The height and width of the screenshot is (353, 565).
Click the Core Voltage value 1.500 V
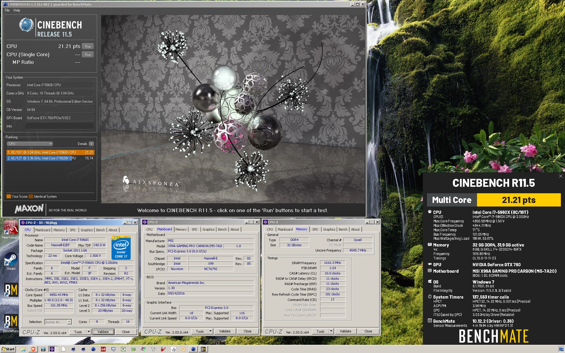pyautogui.click(x=95, y=256)
